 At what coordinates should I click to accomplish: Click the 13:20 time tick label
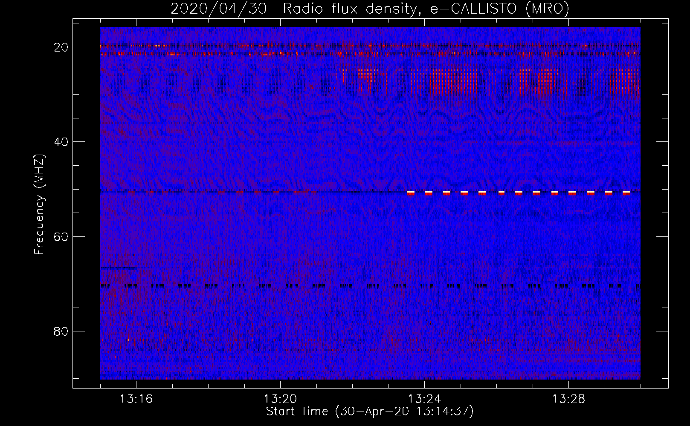click(280, 399)
